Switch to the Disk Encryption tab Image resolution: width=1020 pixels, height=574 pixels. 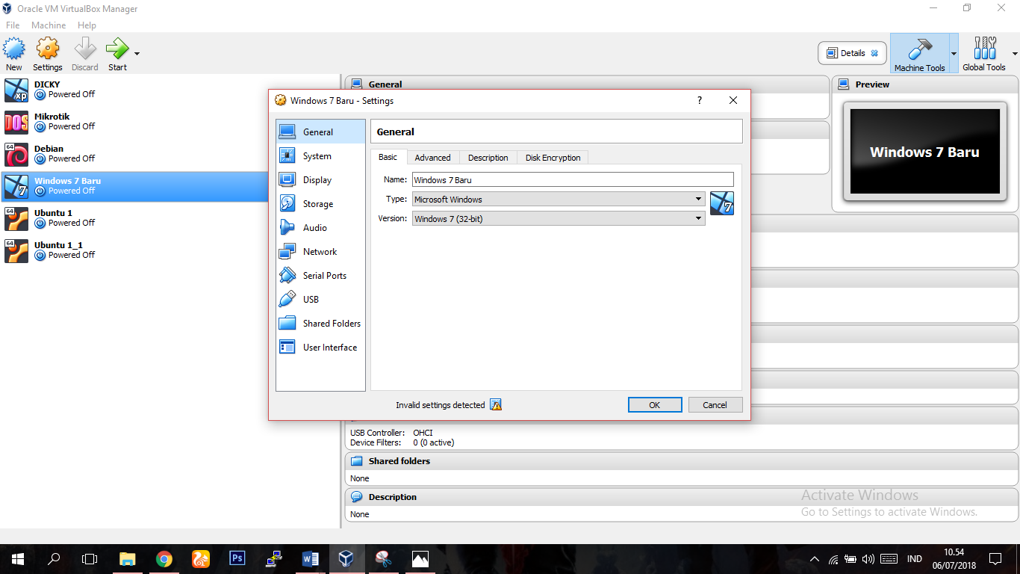(553, 158)
